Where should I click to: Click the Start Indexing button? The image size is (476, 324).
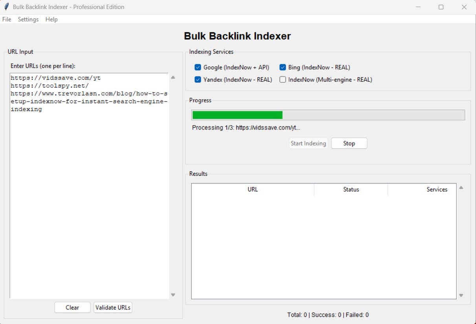(x=308, y=143)
